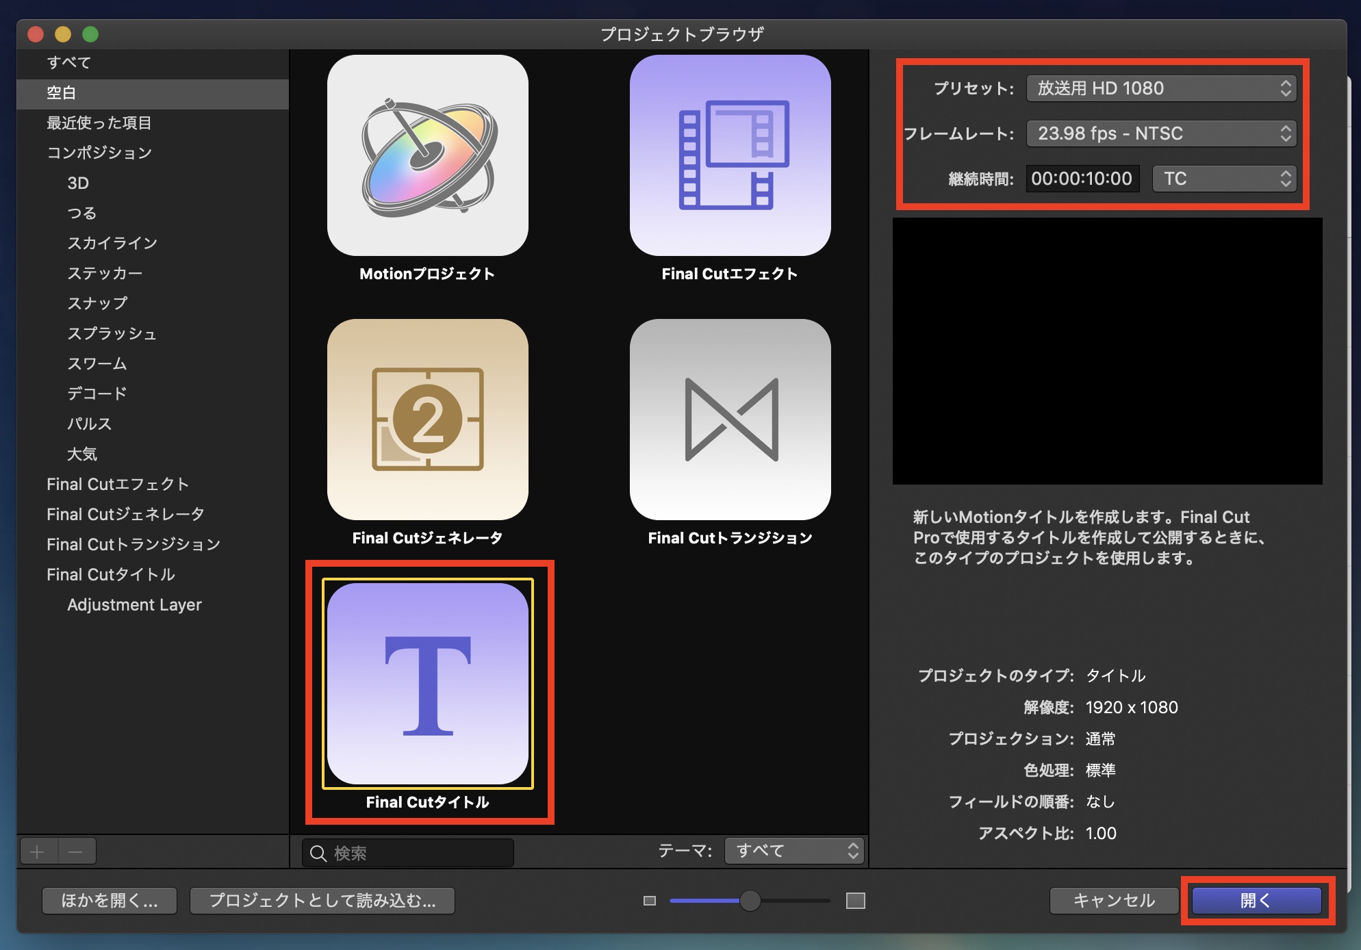Select Final Cutジェネレータ category in sidebar
This screenshot has height=950, width=1361.
(125, 514)
